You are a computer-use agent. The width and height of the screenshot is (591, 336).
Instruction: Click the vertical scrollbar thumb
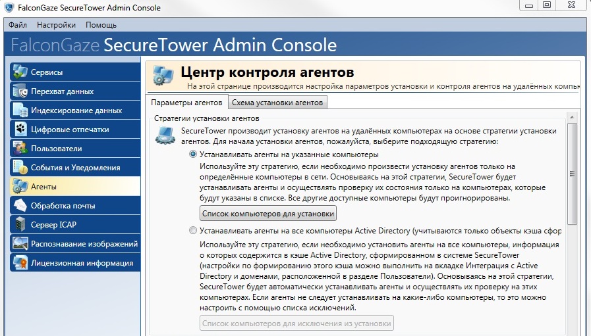click(x=572, y=174)
